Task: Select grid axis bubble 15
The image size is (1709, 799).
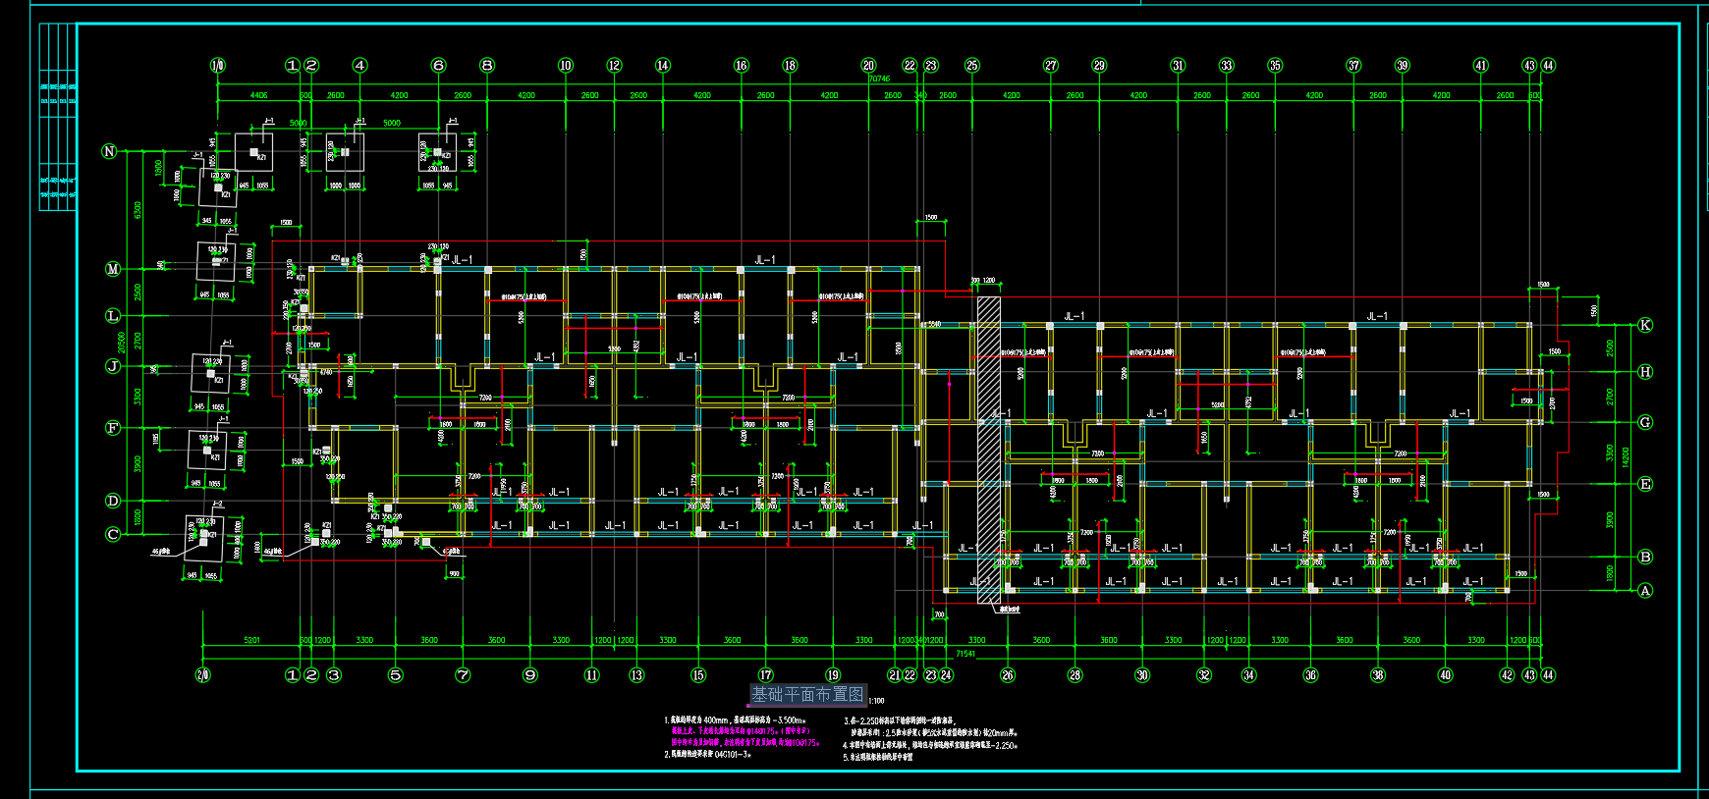Action: point(698,675)
